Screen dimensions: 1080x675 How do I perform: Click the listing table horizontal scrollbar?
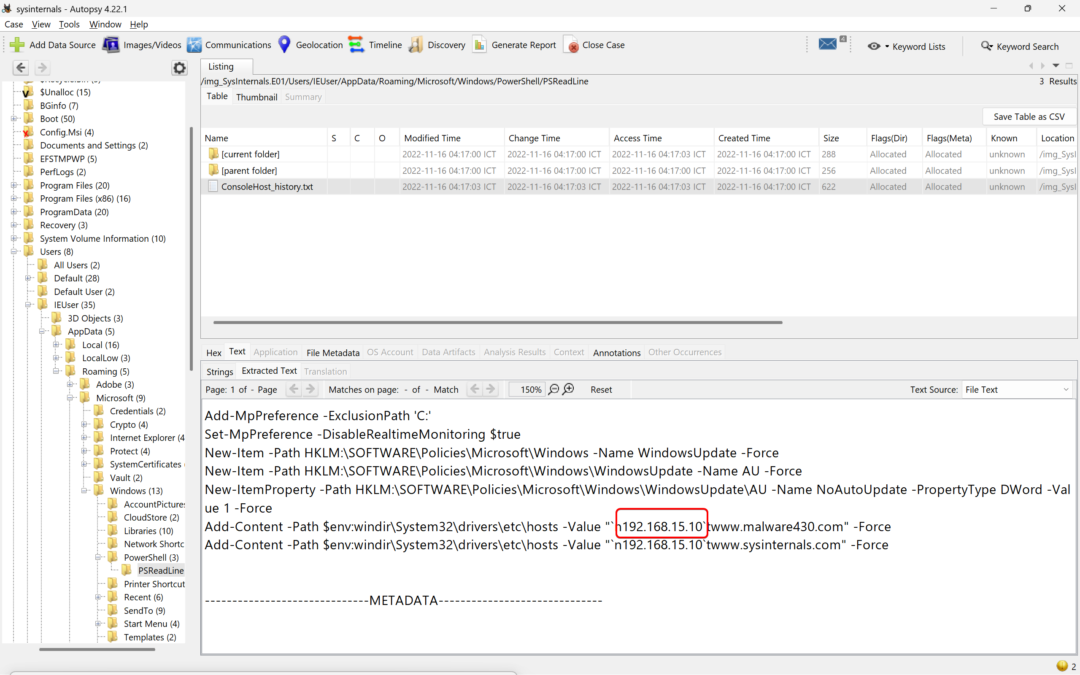498,322
